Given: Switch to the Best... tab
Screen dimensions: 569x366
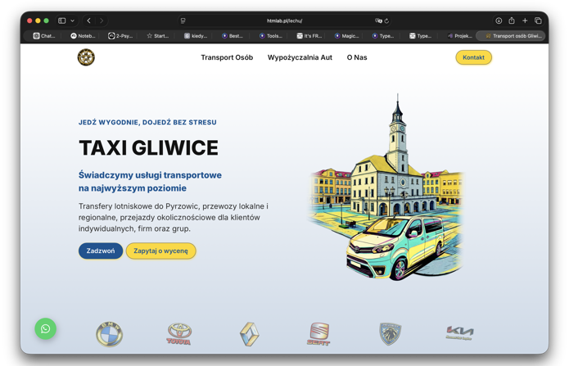Looking at the screenshot, I should [233, 36].
